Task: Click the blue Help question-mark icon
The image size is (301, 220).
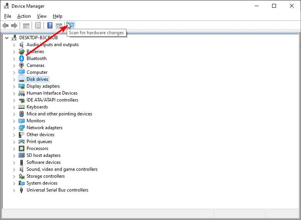Action: (50, 25)
